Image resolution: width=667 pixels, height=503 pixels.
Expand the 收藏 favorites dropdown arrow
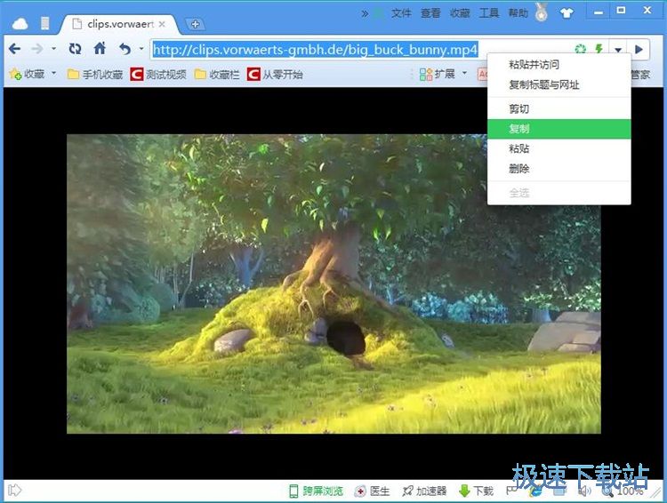tap(54, 73)
